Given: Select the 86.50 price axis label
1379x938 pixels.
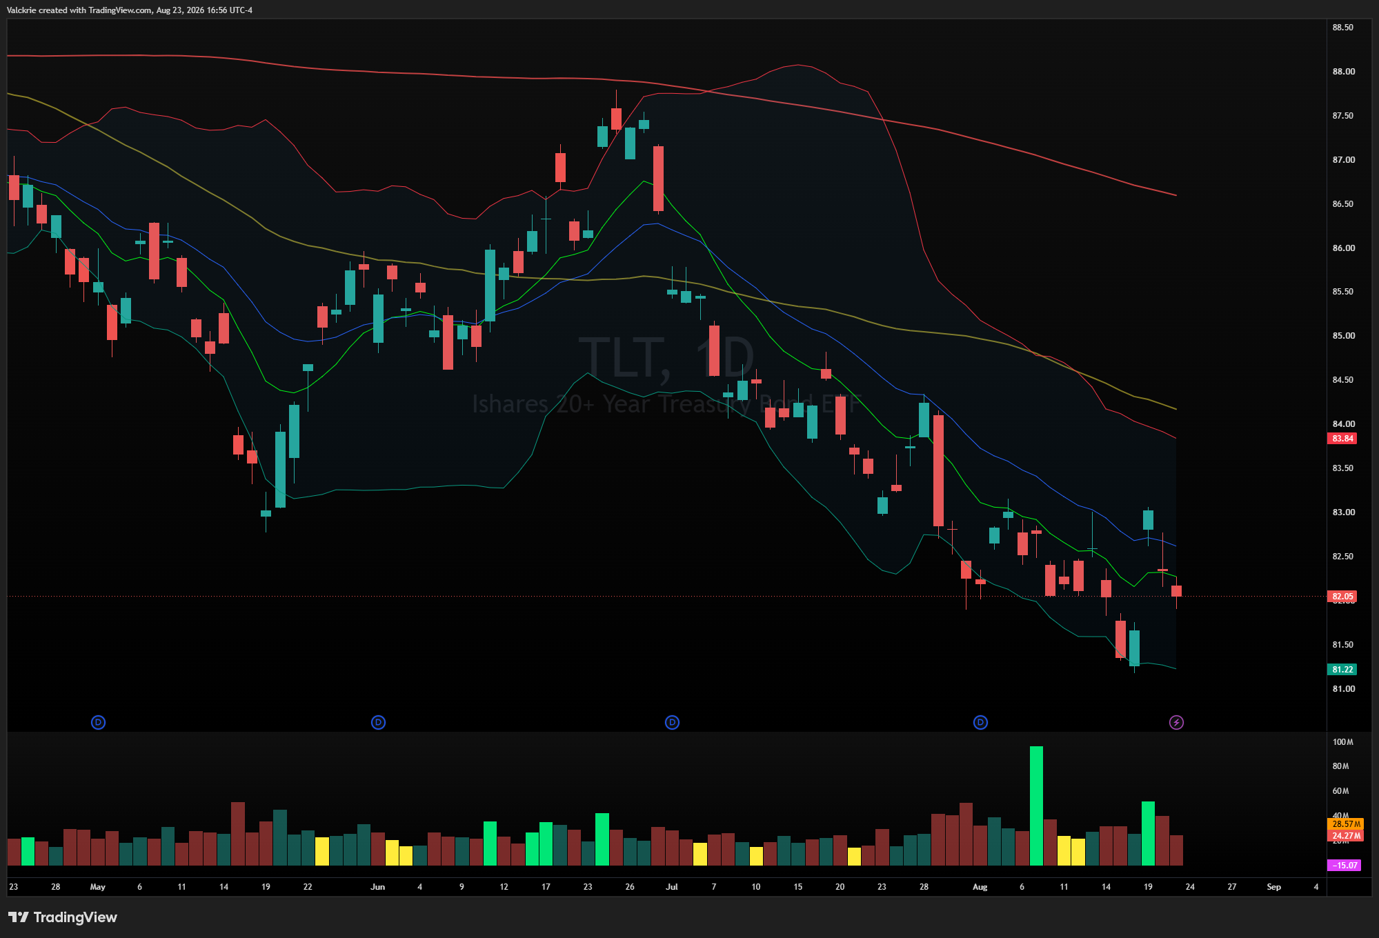Looking at the screenshot, I should (1342, 204).
